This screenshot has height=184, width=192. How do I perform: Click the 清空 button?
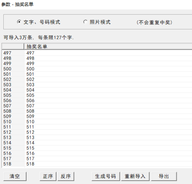tap(15, 176)
